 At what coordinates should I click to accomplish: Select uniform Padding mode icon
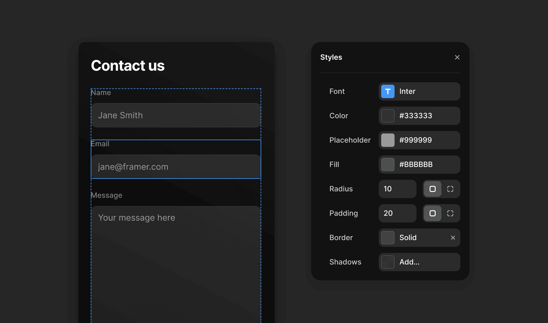pos(432,213)
